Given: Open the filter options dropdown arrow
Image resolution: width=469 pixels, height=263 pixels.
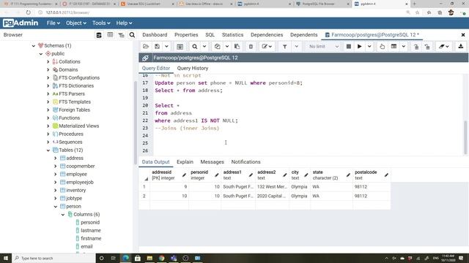Looking at the screenshot, I should click(x=296, y=47).
